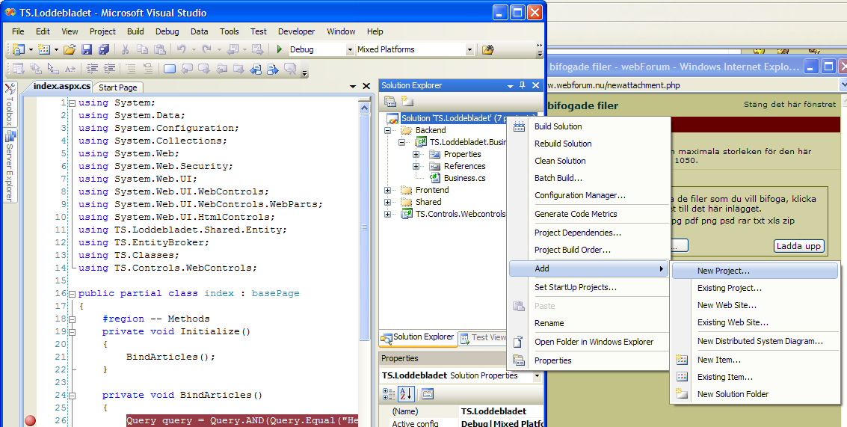Open the Debug configuration dropdown
This screenshot has height=427, width=847.
[x=349, y=49]
